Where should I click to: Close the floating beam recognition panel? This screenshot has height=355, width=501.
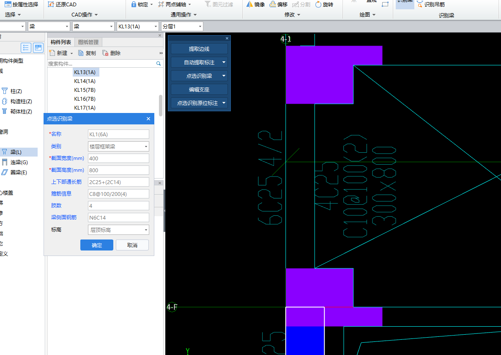point(227,38)
